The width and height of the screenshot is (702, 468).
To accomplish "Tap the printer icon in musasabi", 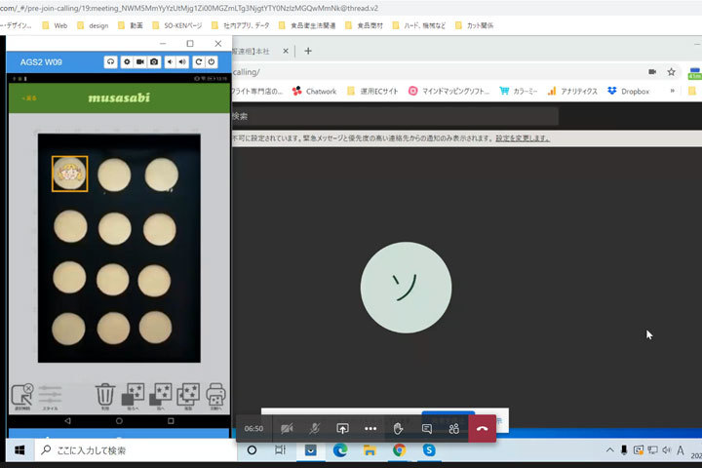I will click(x=215, y=396).
